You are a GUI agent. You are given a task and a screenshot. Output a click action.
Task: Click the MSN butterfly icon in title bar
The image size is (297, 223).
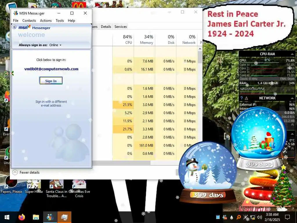tap(16, 13)
